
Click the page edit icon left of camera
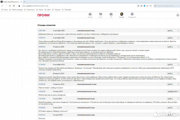click(x=138, y=6)
